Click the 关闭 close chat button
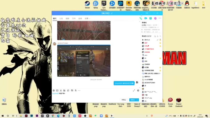The image size is (210, 118). tap(124, 100)
